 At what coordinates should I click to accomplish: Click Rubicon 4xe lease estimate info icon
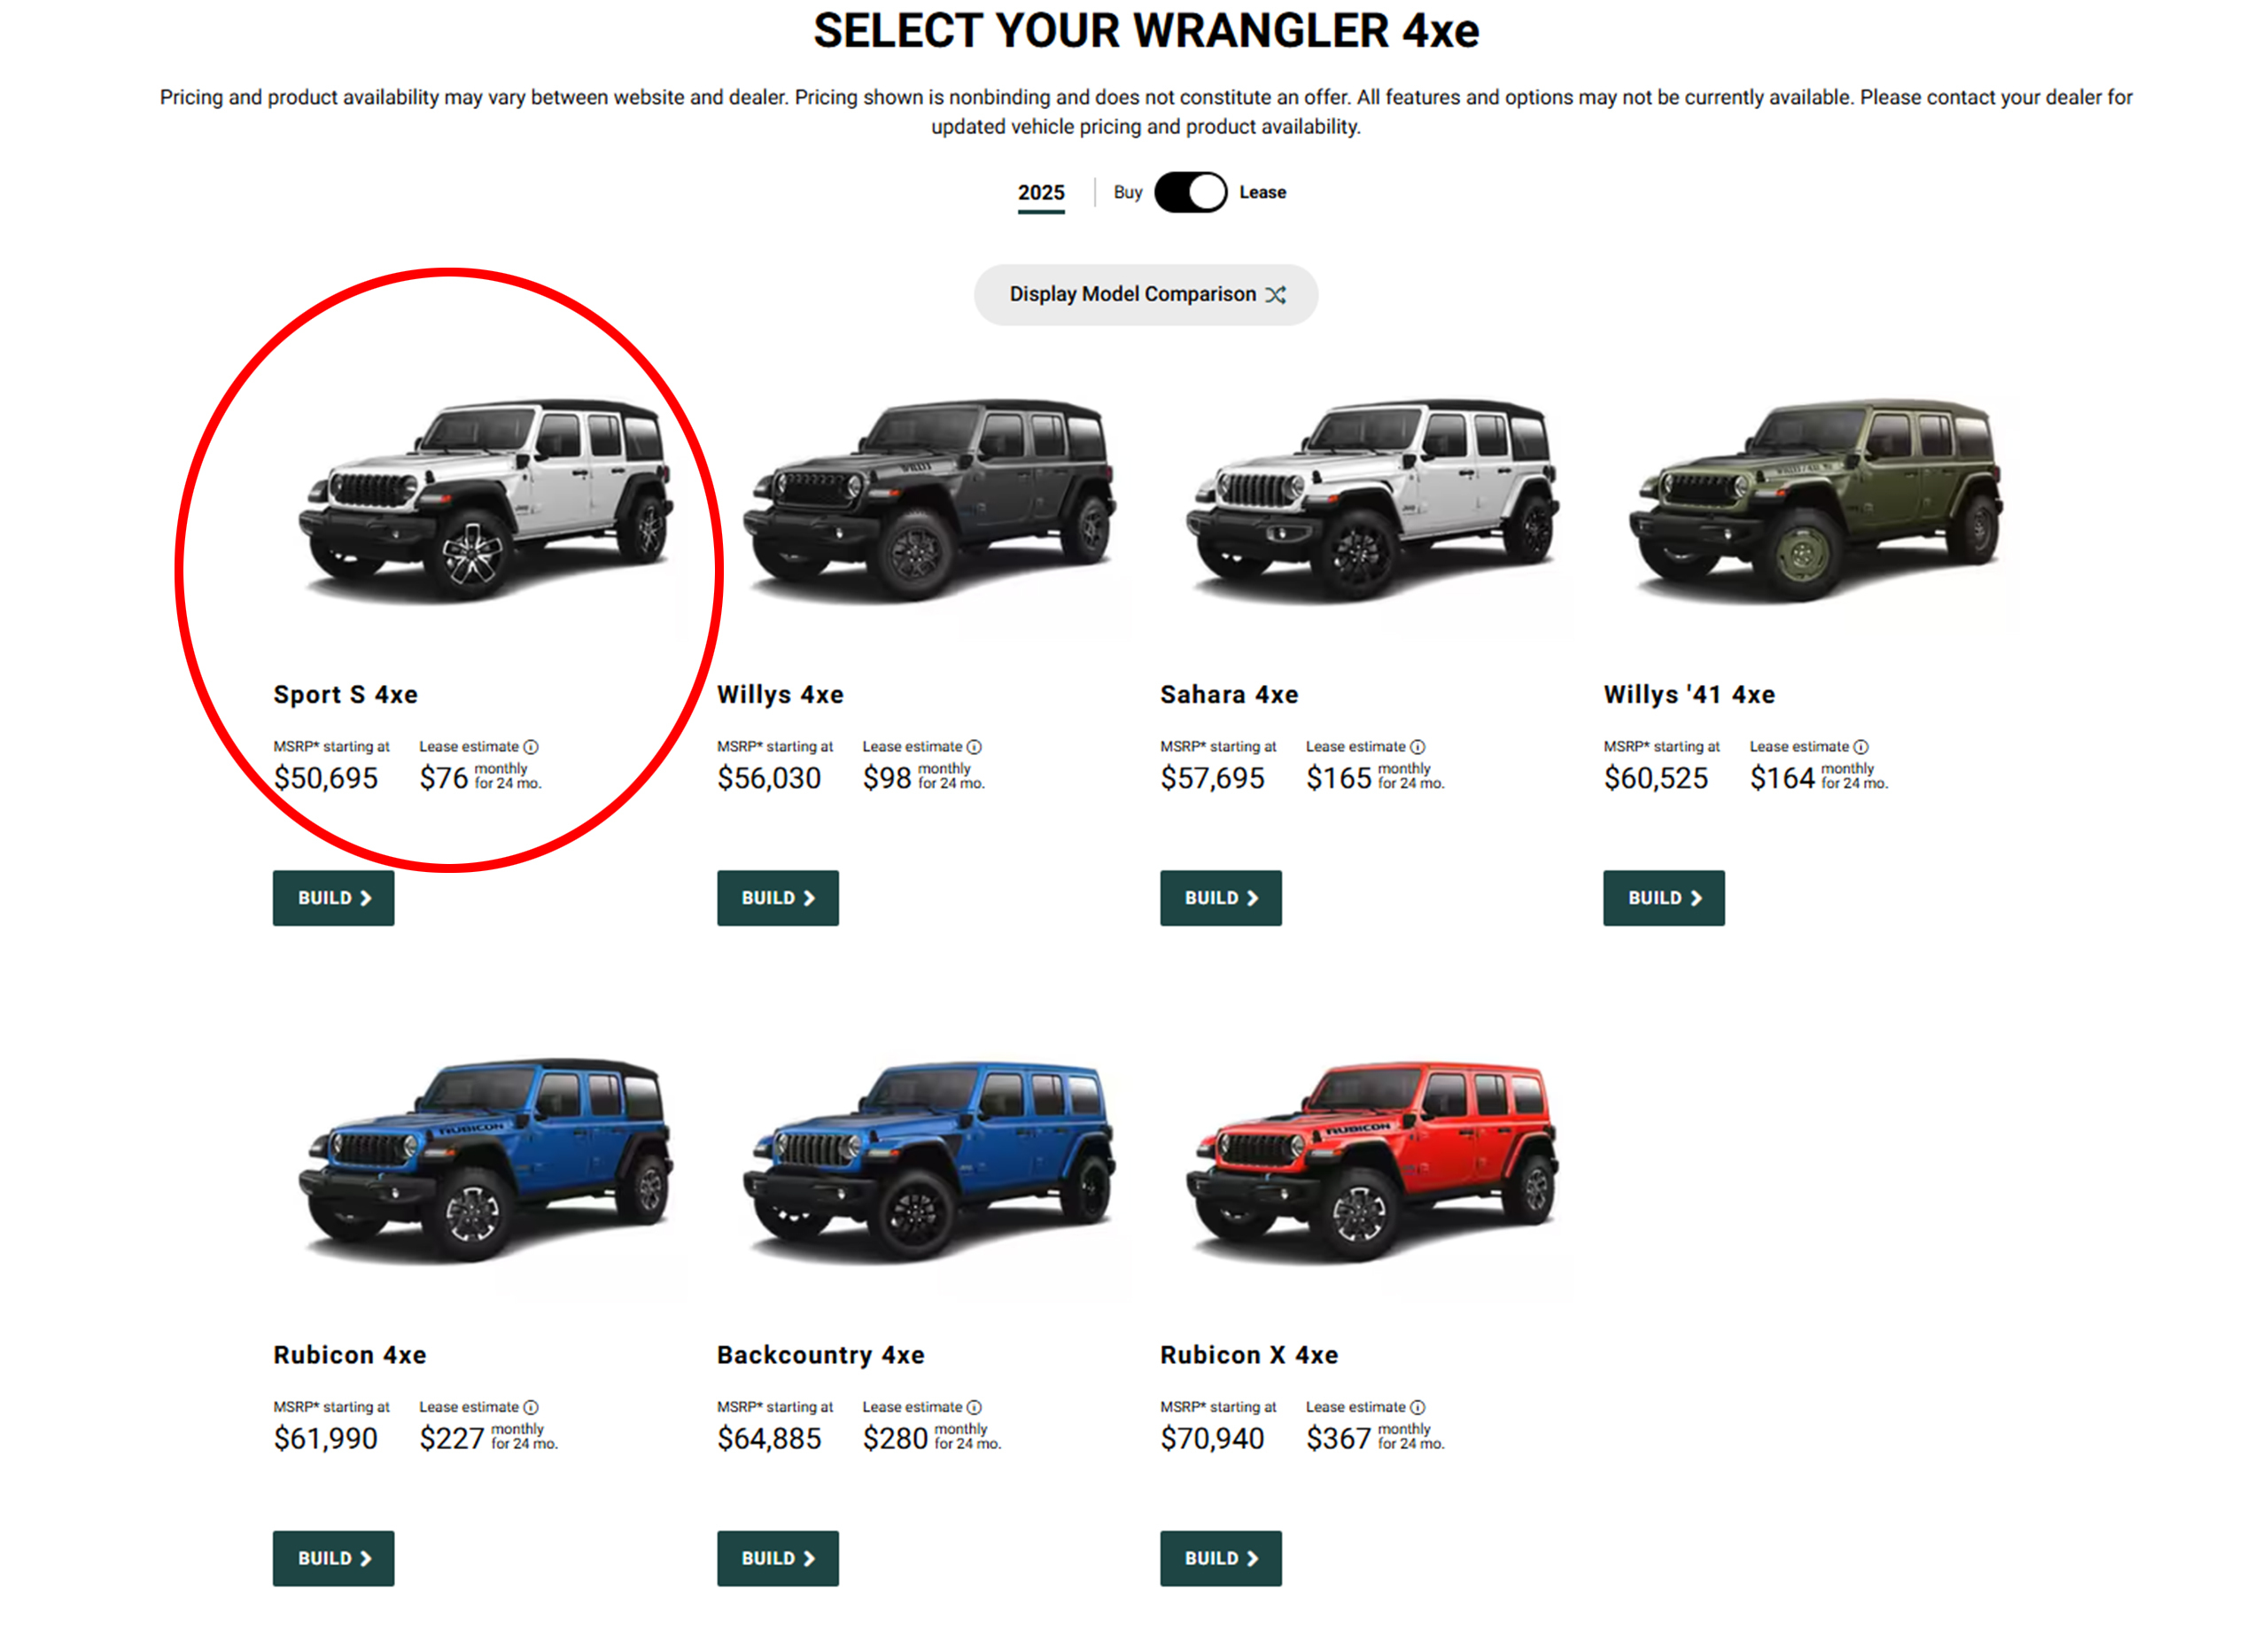531,1407
